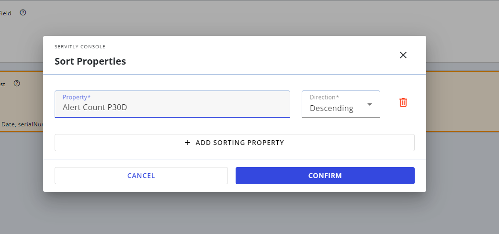Cancel the sort properties dialog
Image resolution: width=499 pixels, height=234 pixels.
(141, 176)
